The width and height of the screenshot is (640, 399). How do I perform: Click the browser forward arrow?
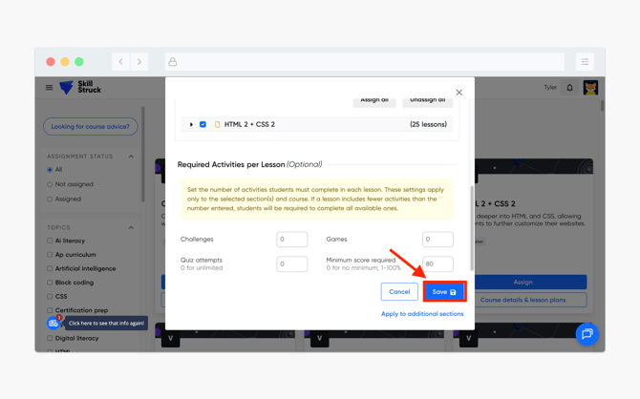(x=139, y=62)
